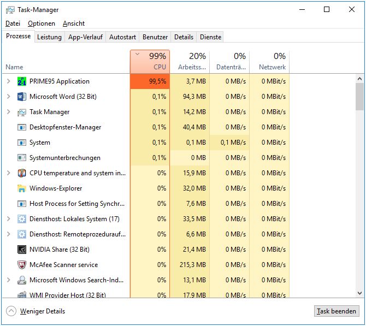Sort by the Arbeitsspeicher column header

[x=190, y=62]
